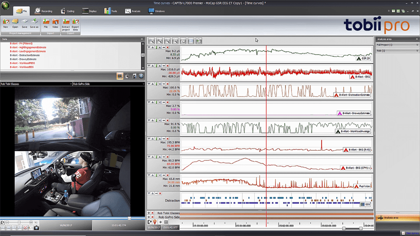Expand the Rob (1) analysis section
The height and width of the screenshot is (236, 420).
417,50
